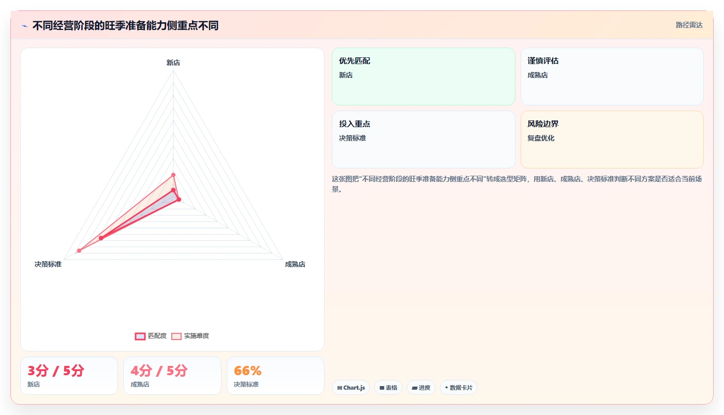Click the 表格 tag chip
Screen dimensions: 724x415
[x=388, y=388]
